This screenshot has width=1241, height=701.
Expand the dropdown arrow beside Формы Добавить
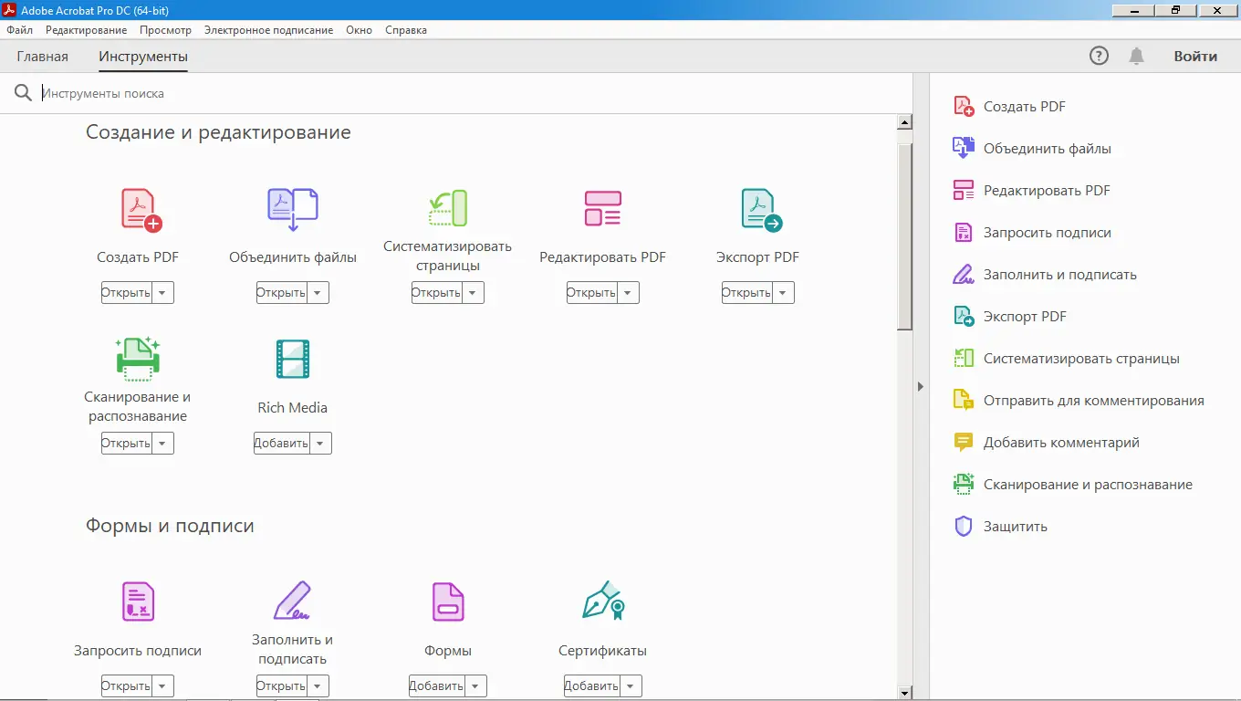475,686
